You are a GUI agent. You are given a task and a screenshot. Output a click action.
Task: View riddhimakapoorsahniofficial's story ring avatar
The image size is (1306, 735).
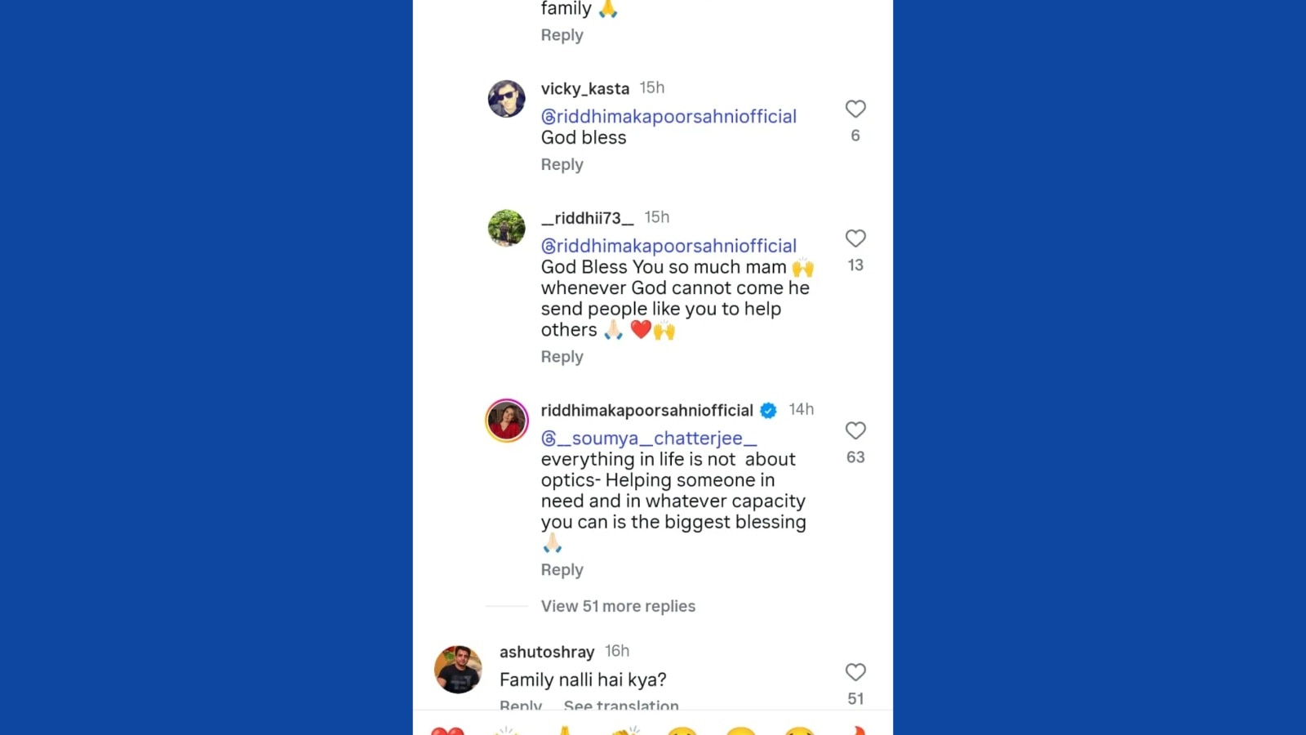point(506,421)
